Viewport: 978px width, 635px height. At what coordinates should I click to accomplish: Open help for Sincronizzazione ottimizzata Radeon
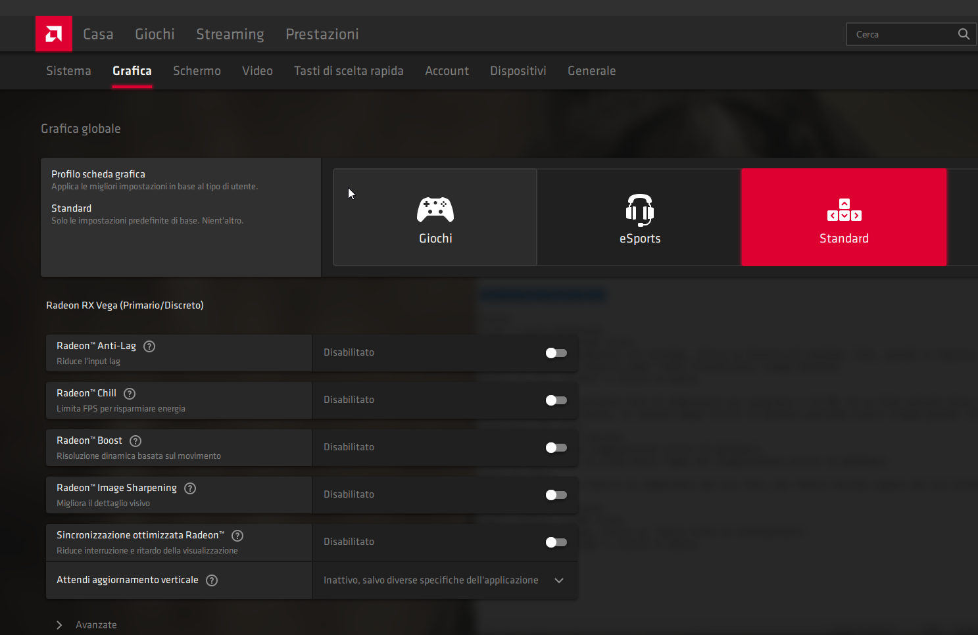pyautogui.click(x=237, y=536)
